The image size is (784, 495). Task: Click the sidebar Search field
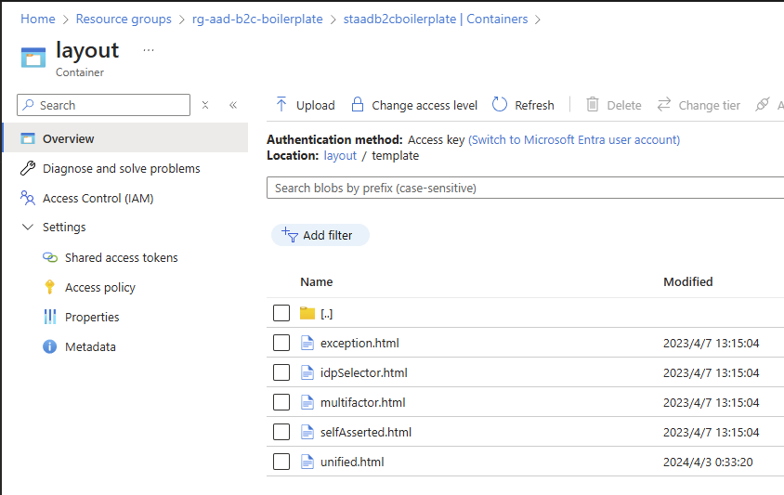click(x=103, y=105)
